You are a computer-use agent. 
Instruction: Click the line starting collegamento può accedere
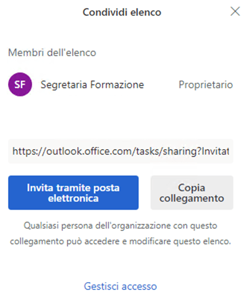click(x=121, y=241)
